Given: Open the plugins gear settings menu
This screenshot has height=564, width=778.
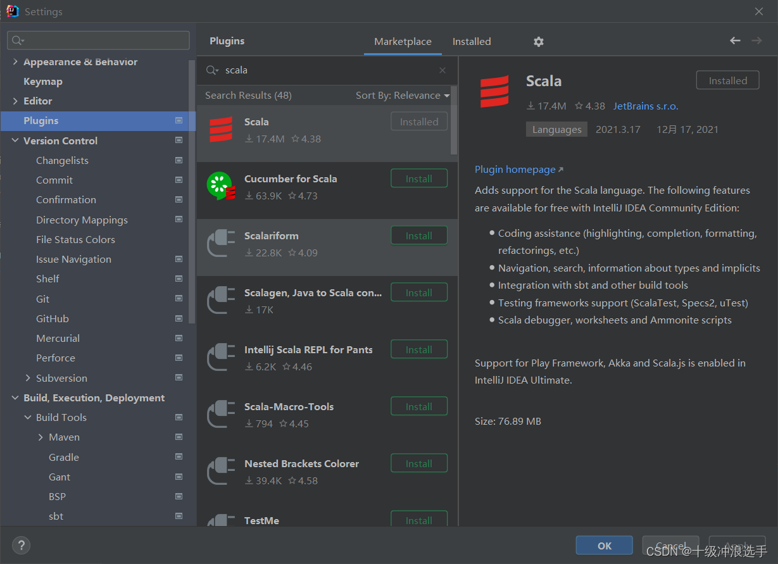Looking at the screenshot, I should [539, 42].
